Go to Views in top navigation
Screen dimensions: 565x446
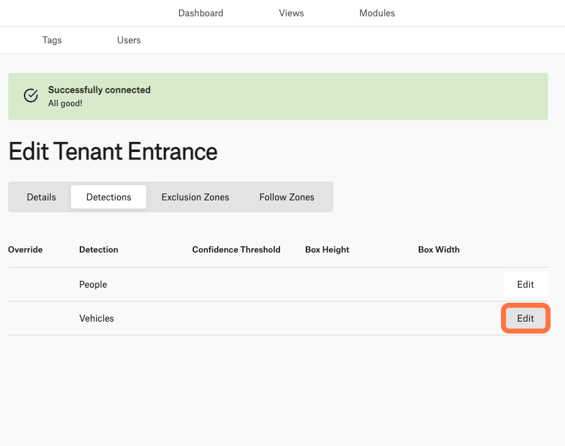click(x=291, y=13)
